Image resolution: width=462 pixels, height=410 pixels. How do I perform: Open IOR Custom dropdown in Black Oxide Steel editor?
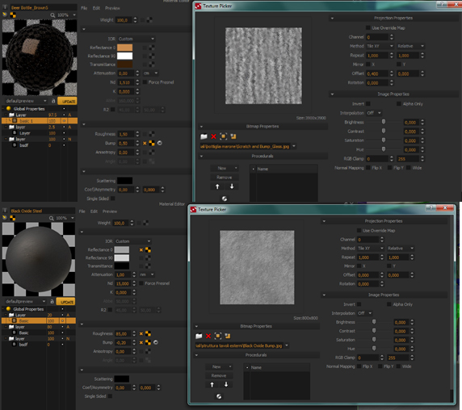tap(133, 241)
